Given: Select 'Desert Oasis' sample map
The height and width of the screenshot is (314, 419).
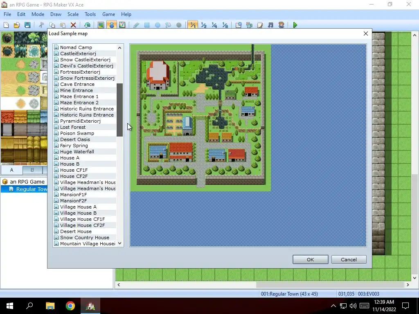Looking at the screenshot, I should (x=75, y=139).
